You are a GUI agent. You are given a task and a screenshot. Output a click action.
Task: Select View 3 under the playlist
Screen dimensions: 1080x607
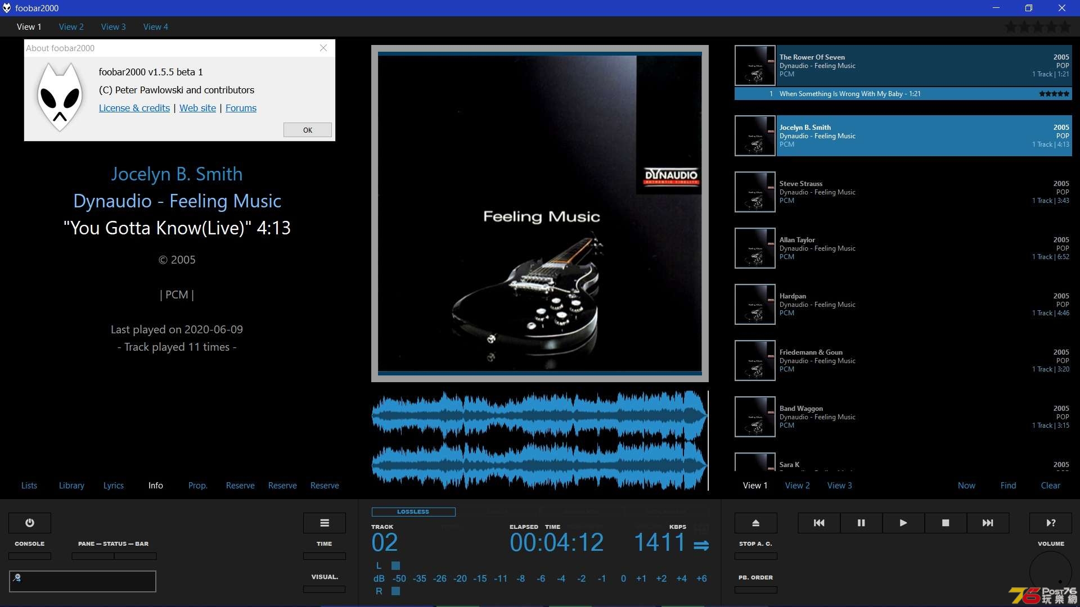coord(840,485)
